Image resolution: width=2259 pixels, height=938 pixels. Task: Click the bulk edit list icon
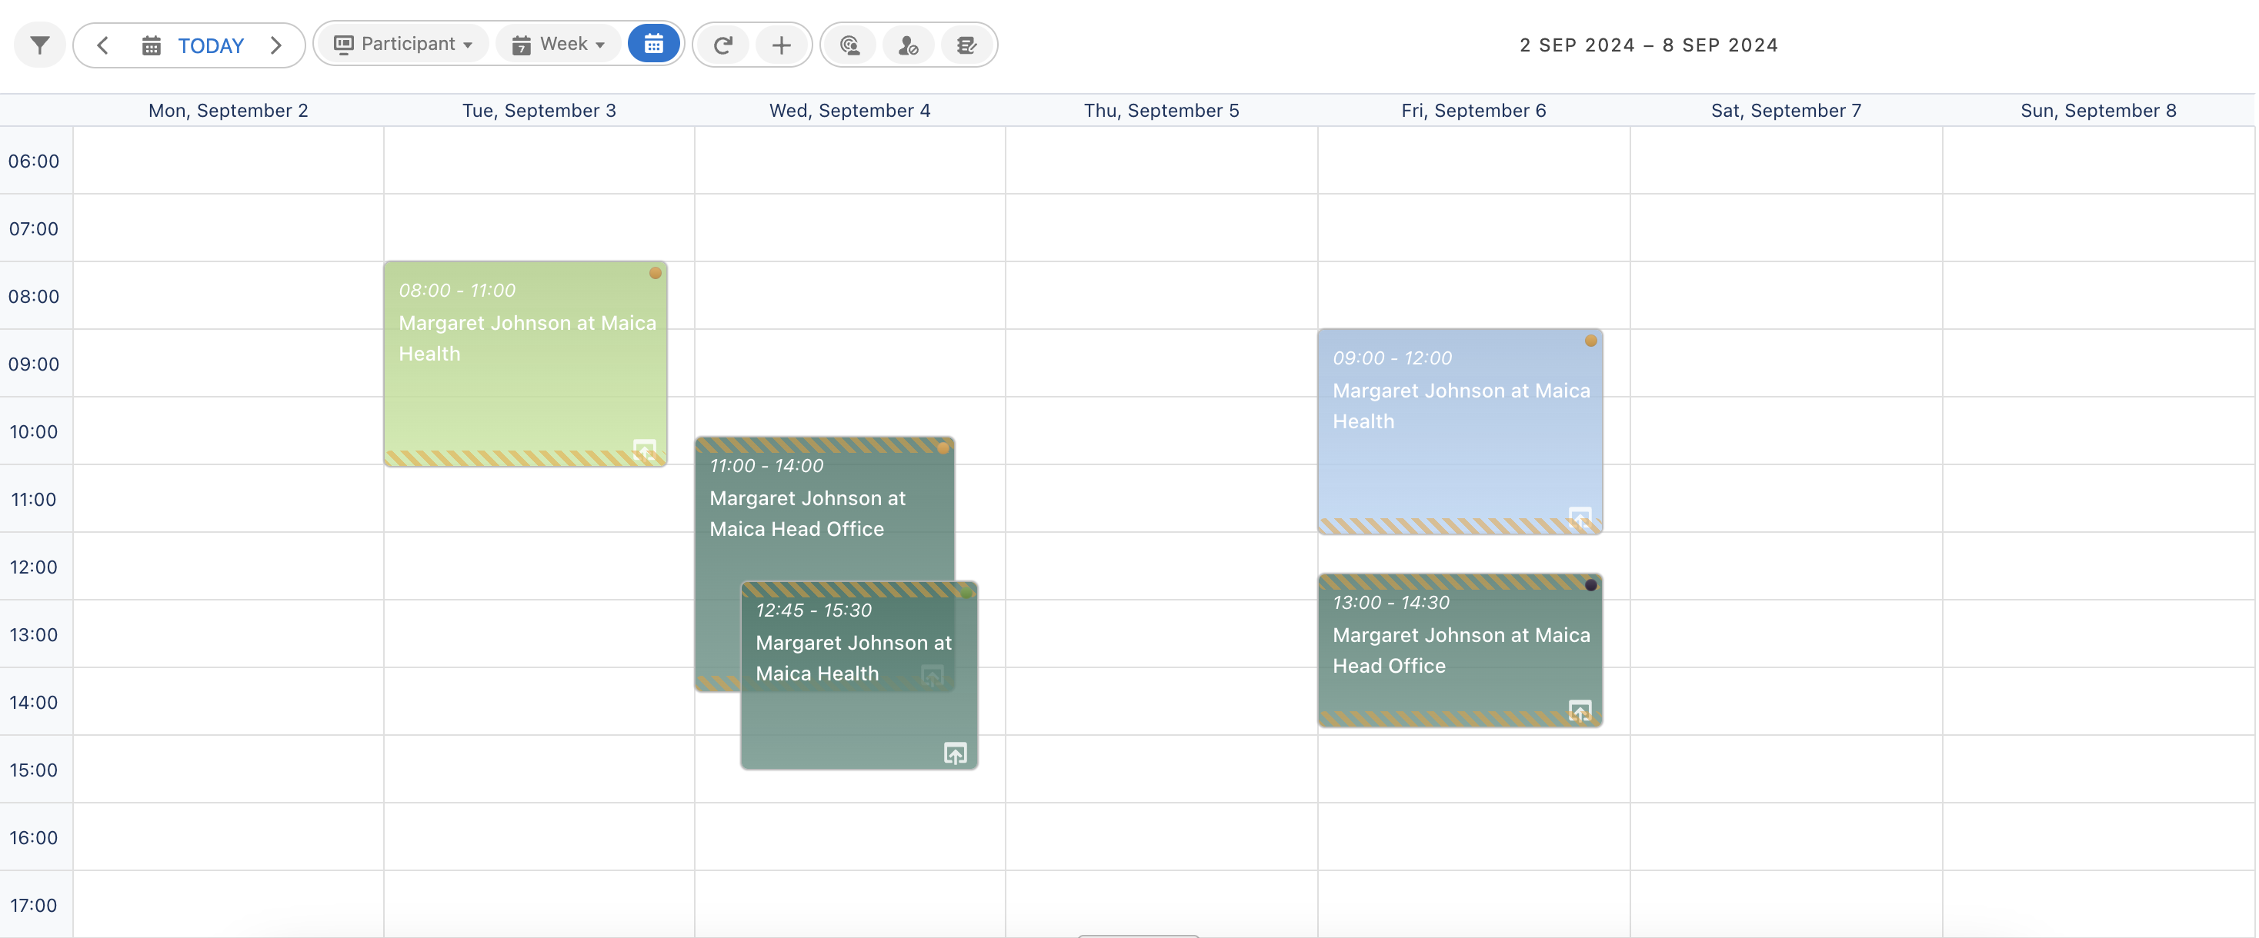click(x=966, y=45)
